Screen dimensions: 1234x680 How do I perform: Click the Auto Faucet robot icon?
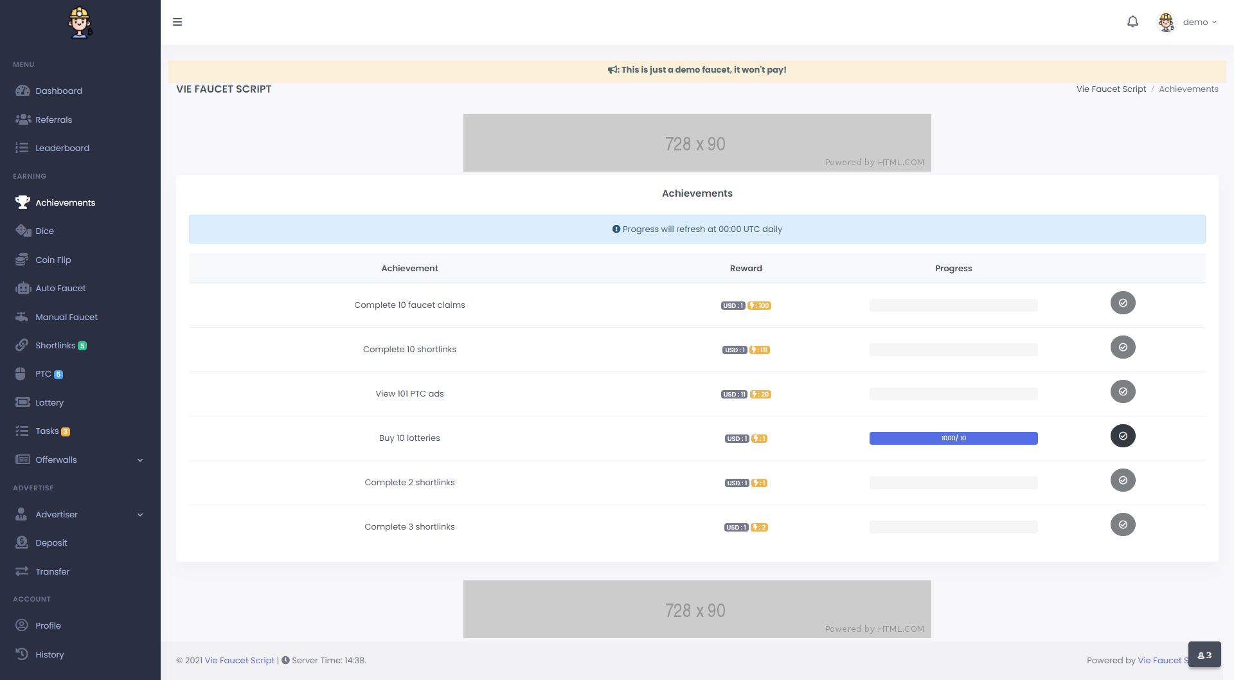23,289
